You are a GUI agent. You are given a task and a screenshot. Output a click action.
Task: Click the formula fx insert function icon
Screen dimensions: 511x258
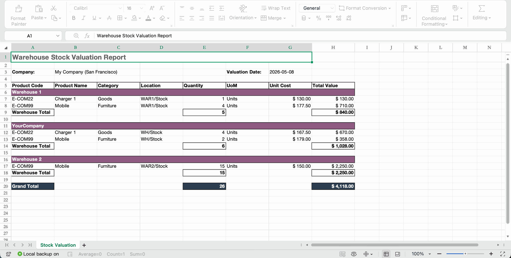[87, 36]
